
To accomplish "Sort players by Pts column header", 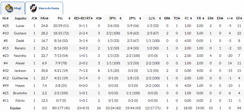I will [x=60, y=18].
